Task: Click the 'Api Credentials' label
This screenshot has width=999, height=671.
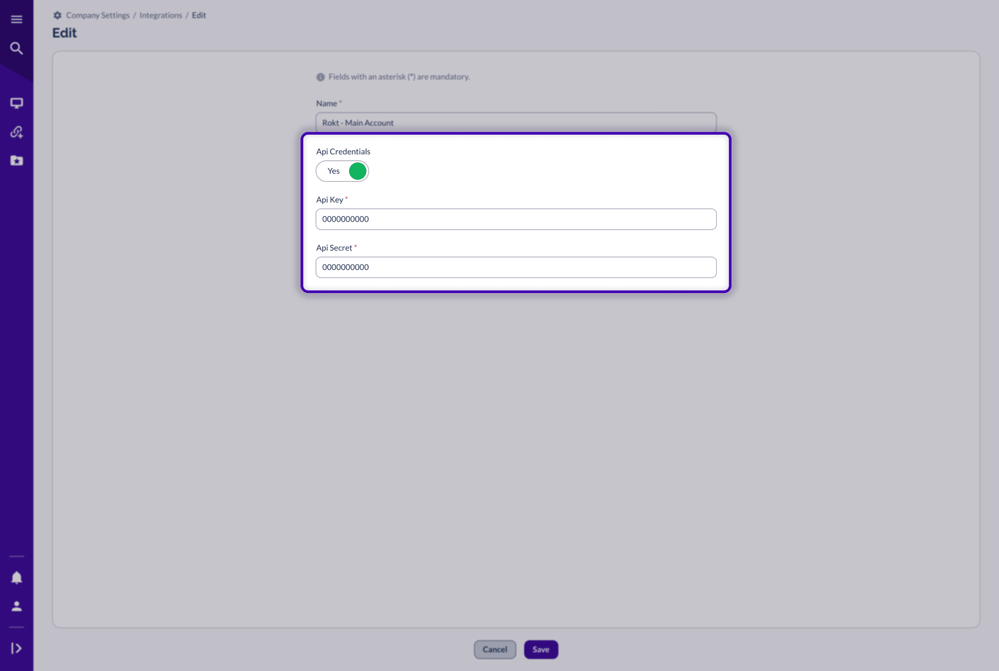Action: (x=343, y=152)
